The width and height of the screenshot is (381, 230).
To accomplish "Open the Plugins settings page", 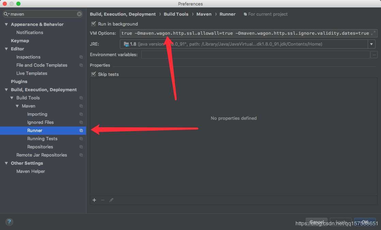I will click(x=19, y=82).
